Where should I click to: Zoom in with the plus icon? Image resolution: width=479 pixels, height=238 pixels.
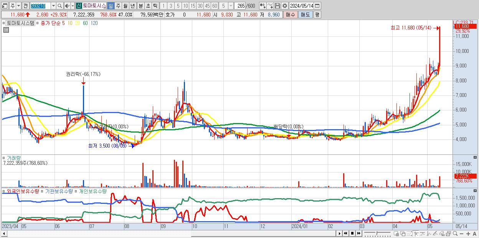point(468,234)
